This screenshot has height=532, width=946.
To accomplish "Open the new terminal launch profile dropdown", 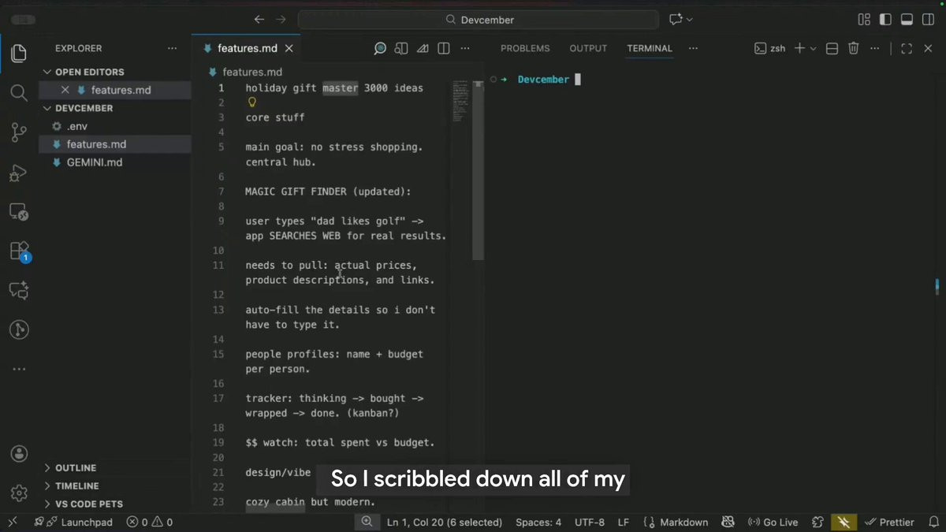I will point(814,49).
